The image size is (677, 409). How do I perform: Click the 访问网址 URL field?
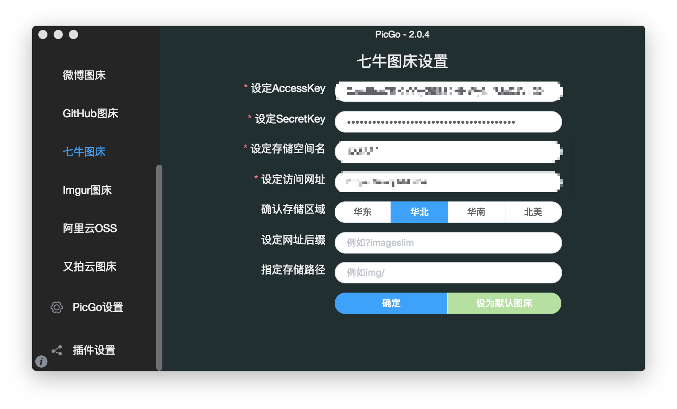448,182
